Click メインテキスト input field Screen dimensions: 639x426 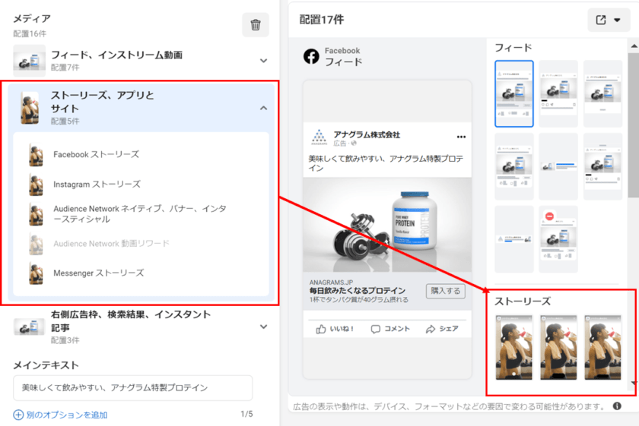(x=133, y=388)
